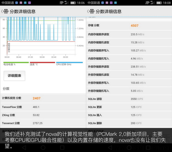Tap the ZXing 分数 53.82 row
This screenshot has width=172, height=152.
pyautogui.click(x=43, y=115)
